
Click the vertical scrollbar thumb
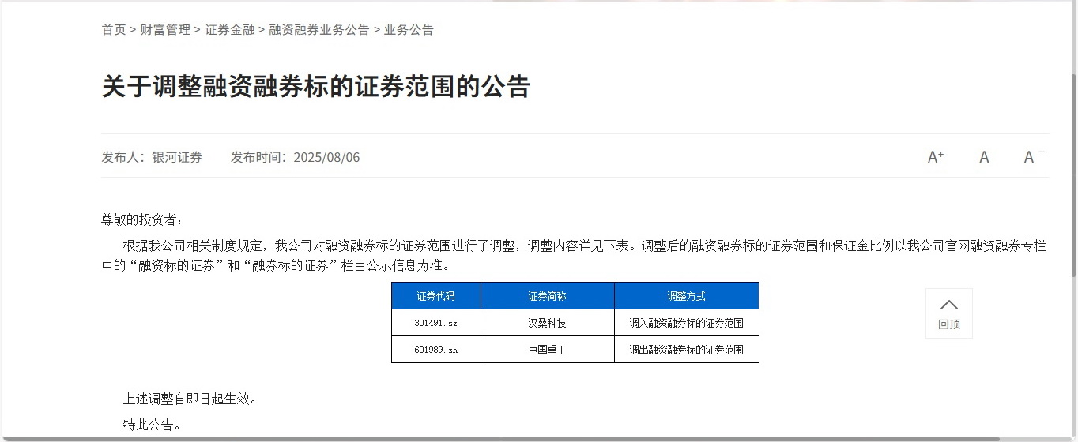pyautogui.click(x=1074, y=174)
